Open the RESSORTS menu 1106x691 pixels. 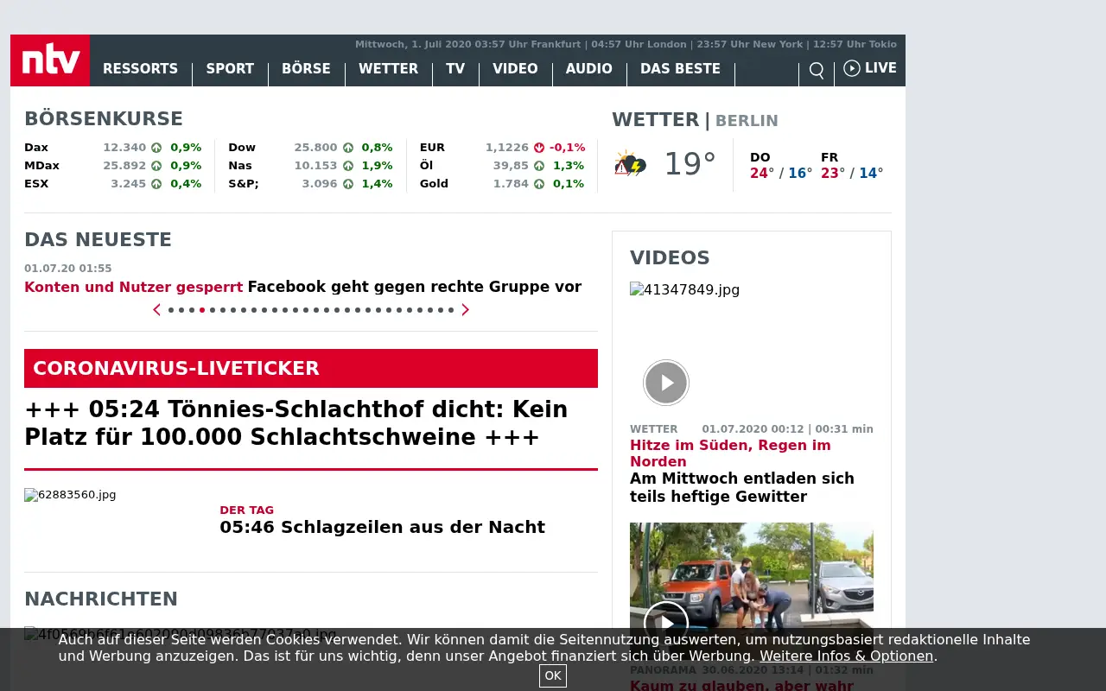pyautogui.click(x=140, y=69)
